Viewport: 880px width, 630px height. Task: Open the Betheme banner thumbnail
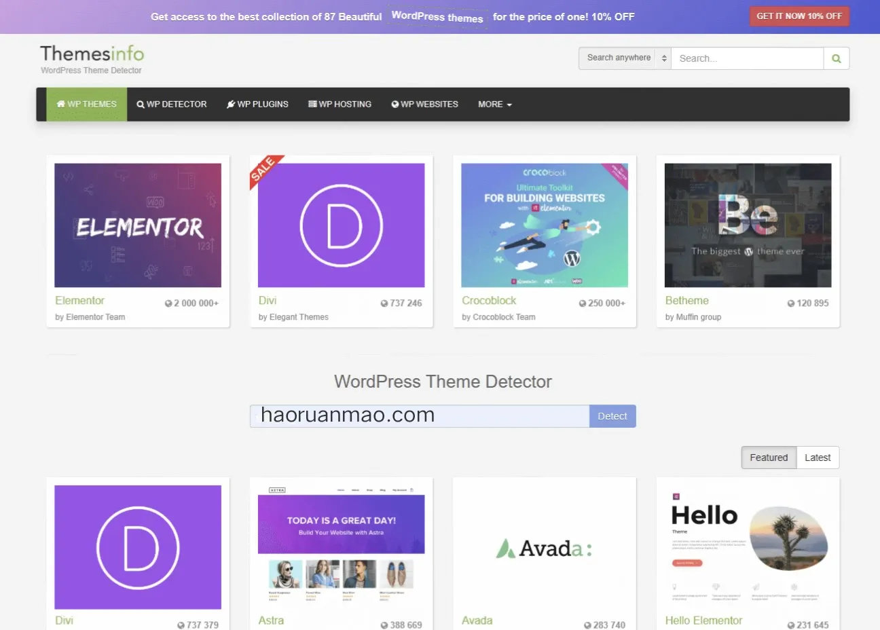[x=748, y=225]
